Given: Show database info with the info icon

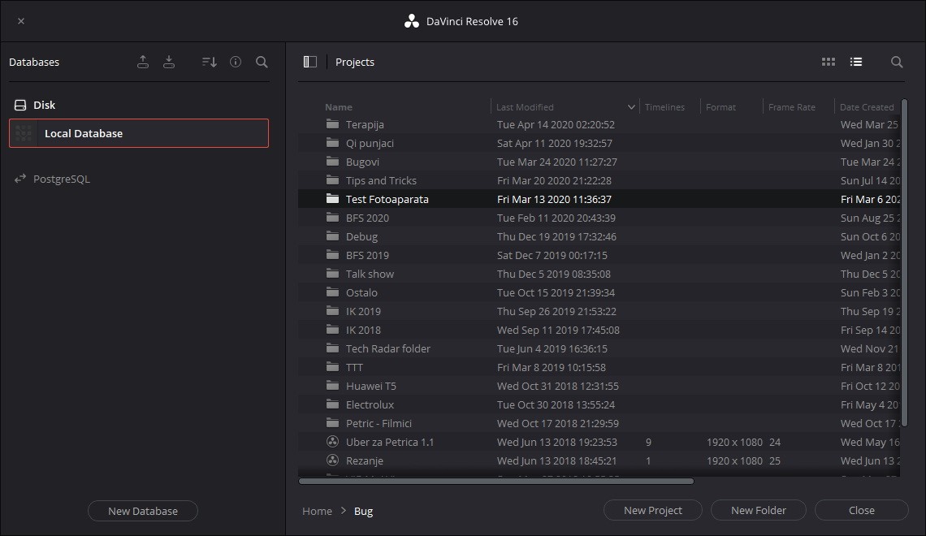Looking at the screenshot, I should tap(236, 62).
